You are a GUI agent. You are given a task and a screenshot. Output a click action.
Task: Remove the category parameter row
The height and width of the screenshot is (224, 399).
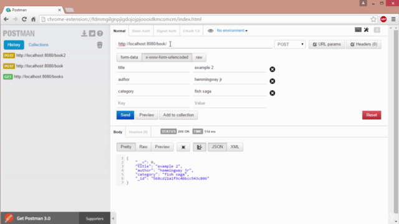tap(272, 93)
